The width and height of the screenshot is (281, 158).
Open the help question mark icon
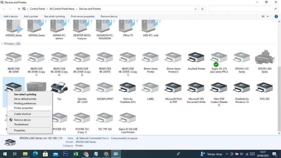pyautogui.click(x=276, y=16)
